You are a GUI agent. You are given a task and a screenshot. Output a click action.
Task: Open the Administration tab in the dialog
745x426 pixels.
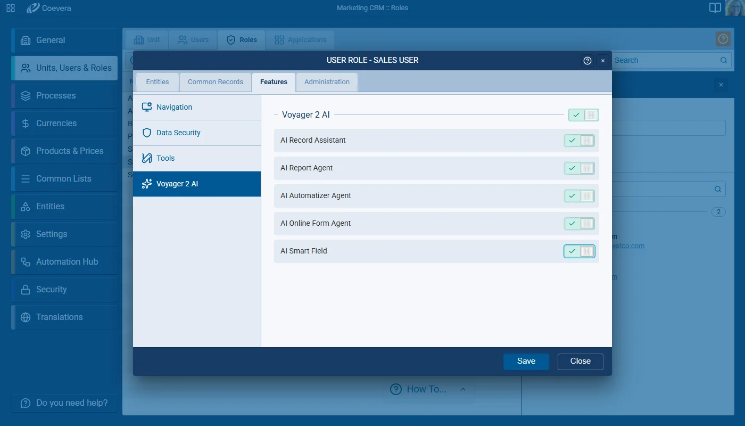[x=327, y=82]
